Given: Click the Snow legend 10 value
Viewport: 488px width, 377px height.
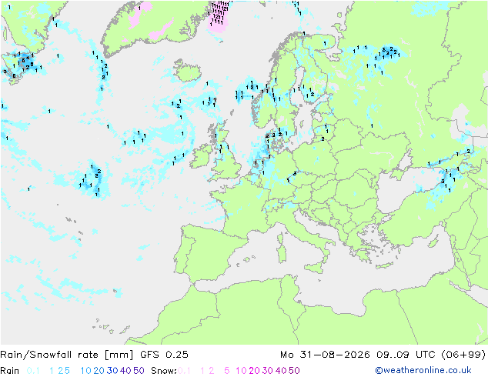Looking at the screenshot, I should pyautogui.click(x=241, y=371).
